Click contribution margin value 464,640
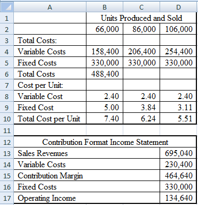This screenshot has height=205, width=198. pos(178,175)
